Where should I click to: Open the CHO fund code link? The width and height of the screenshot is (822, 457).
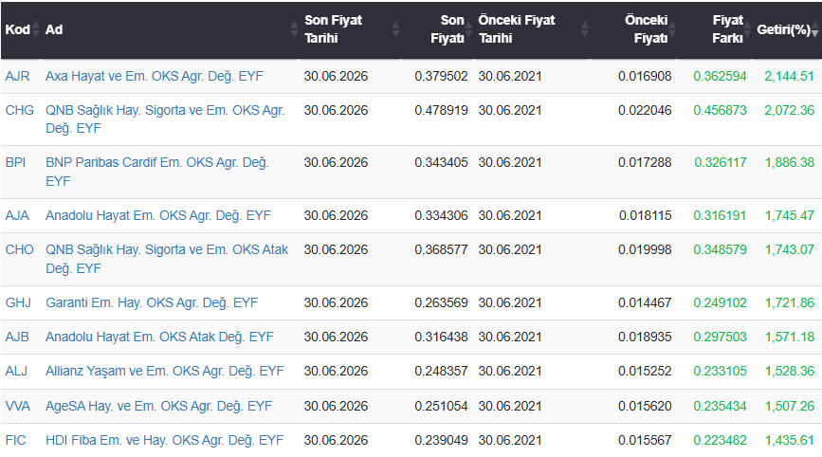pyautogui.click(x=19, y=249)
